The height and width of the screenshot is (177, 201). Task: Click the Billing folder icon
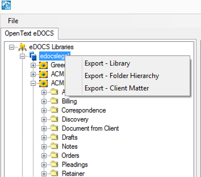tap(54, 101)
